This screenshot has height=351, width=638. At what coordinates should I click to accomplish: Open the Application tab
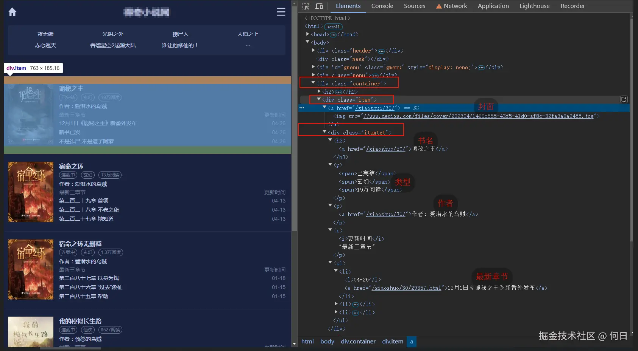tap(493, 6)
